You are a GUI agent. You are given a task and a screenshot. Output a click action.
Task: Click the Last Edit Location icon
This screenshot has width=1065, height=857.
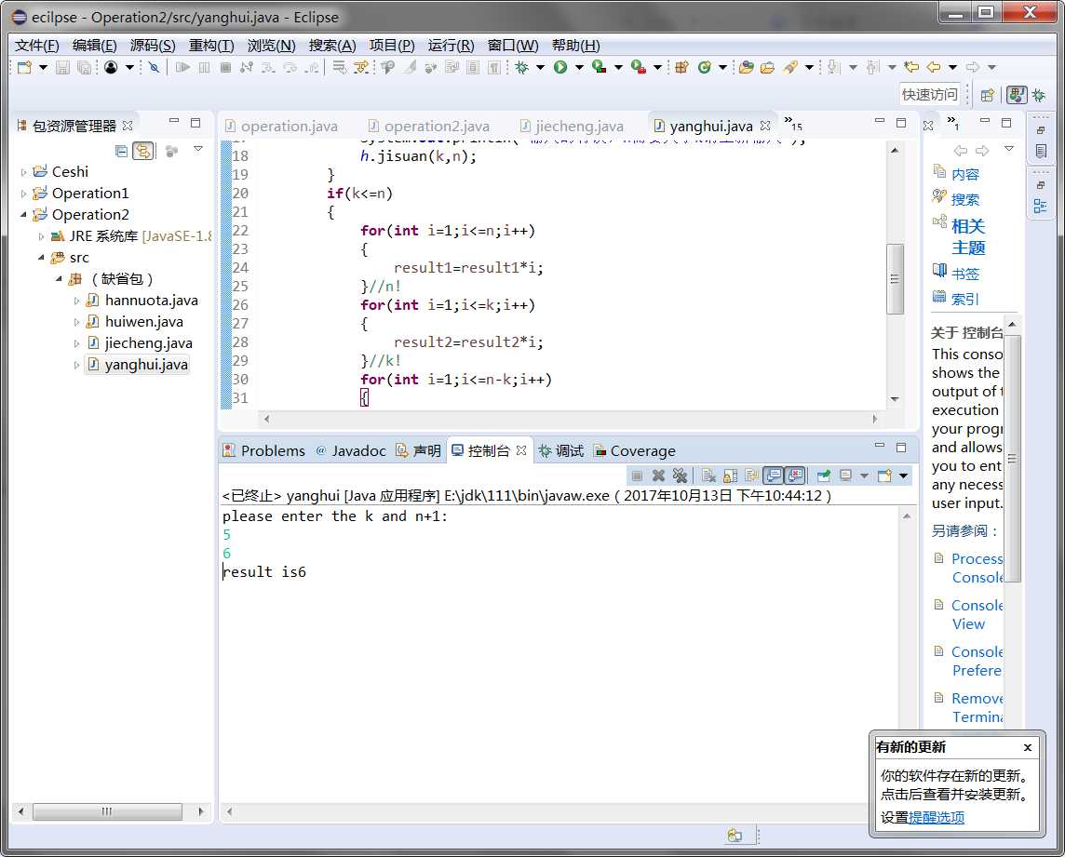coord(911,67)
